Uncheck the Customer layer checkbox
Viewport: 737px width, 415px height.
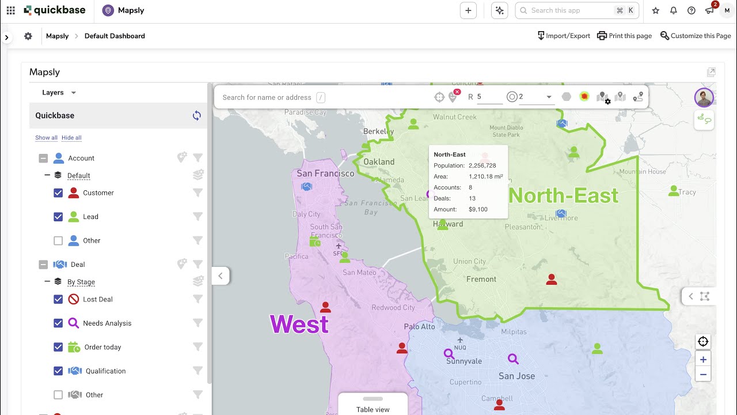point(58,193)
